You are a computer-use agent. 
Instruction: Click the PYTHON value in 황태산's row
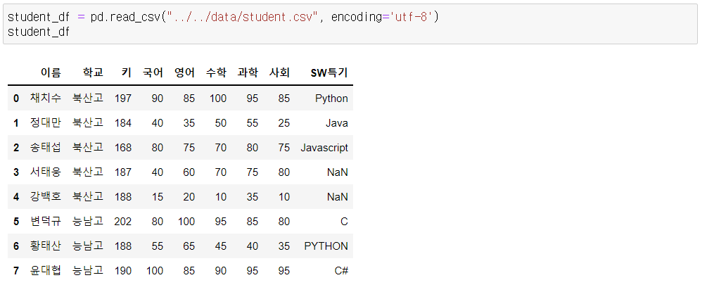tap(326, 246)
